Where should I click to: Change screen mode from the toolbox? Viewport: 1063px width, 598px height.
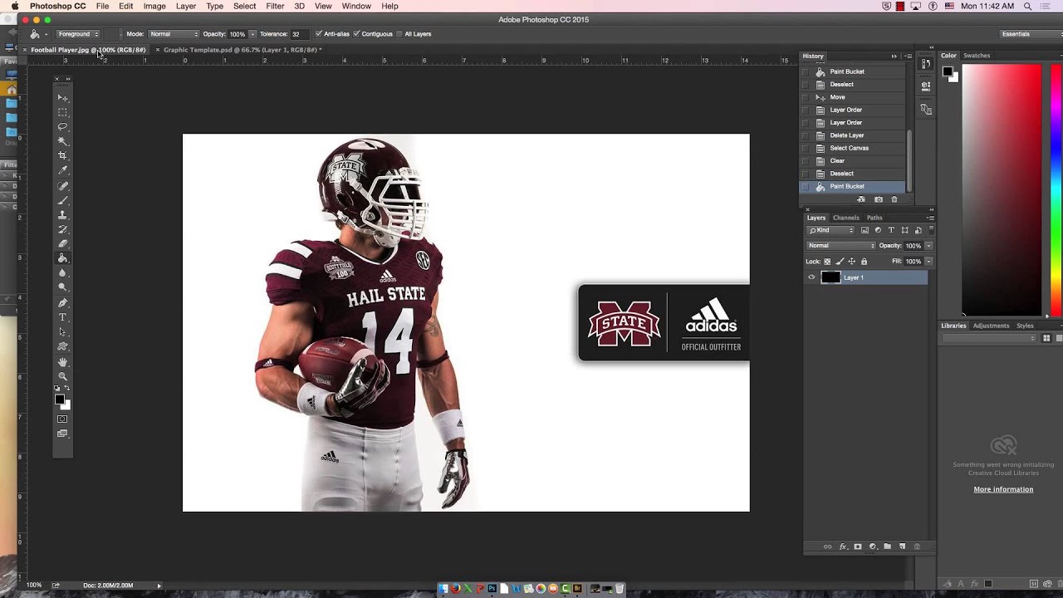[x=62, y=434]
